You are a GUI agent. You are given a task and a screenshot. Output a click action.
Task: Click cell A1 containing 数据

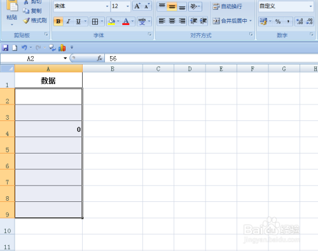tap(48, 80)
